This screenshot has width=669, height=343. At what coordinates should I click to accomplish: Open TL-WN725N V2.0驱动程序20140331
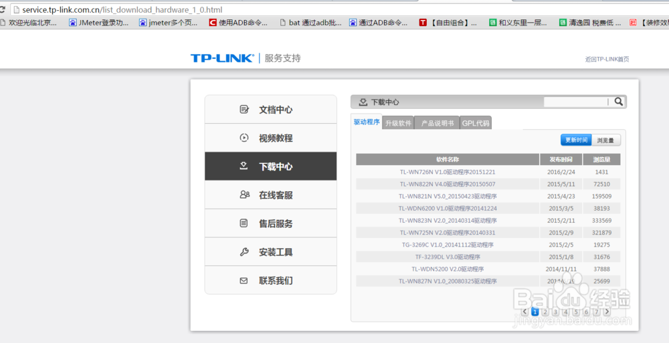pyautogui.click(x=447, y=233)
